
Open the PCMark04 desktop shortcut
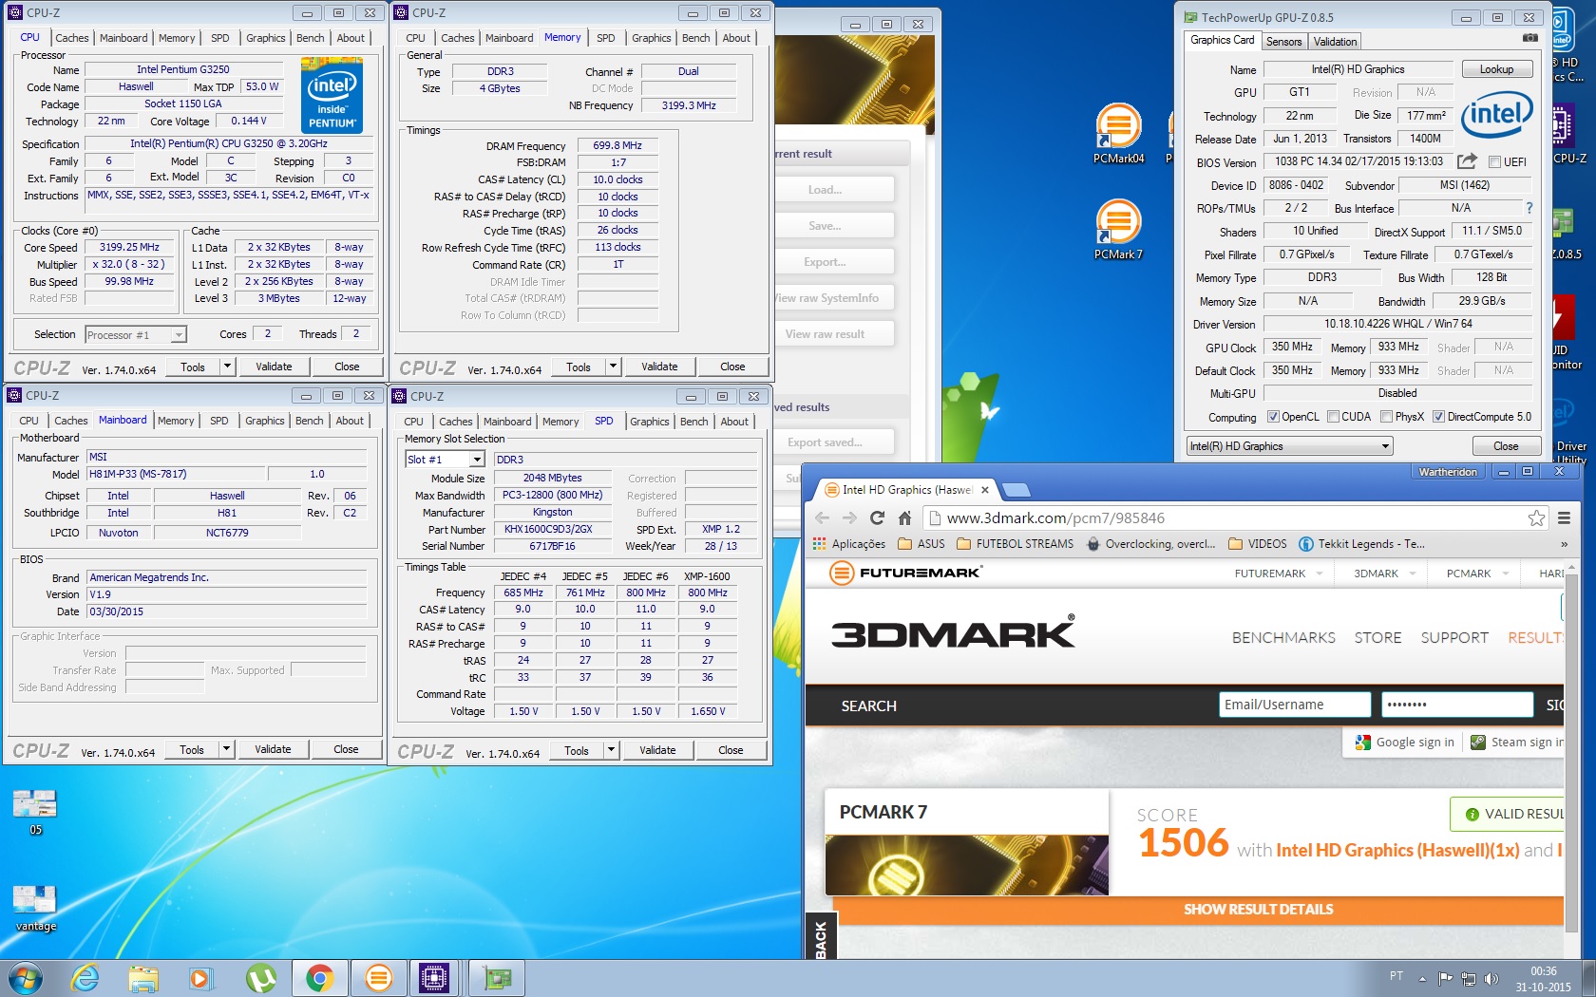1118,134
